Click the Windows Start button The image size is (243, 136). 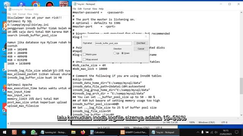coord(5,132)
